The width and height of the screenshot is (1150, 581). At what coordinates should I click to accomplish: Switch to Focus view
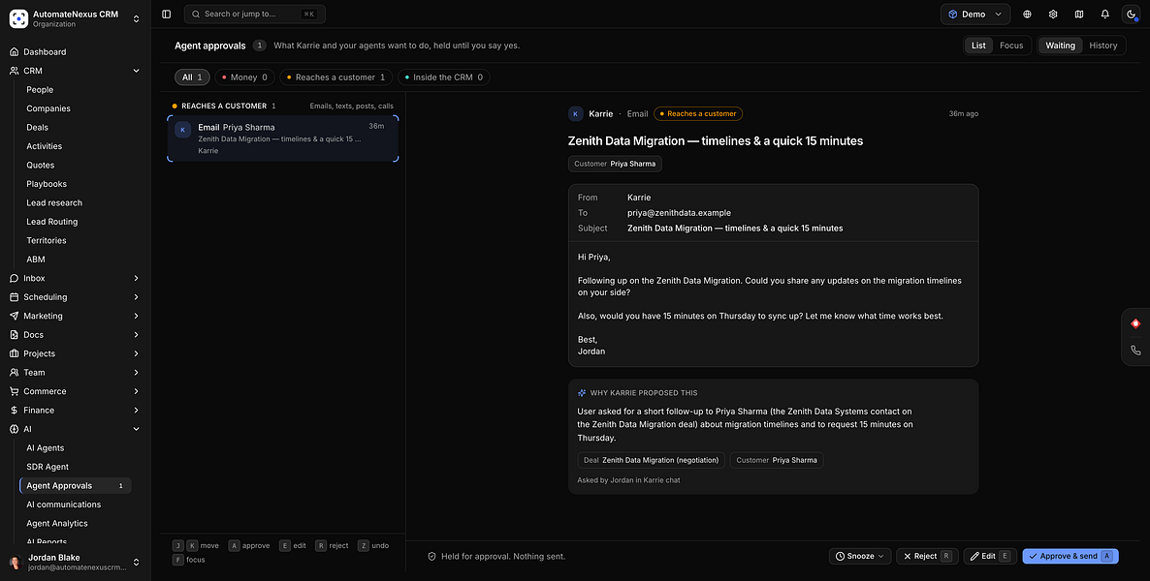coord(1011,46)
